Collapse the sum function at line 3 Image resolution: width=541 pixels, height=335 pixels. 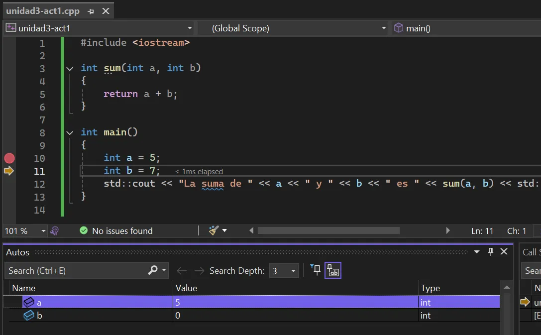point(70,68)
